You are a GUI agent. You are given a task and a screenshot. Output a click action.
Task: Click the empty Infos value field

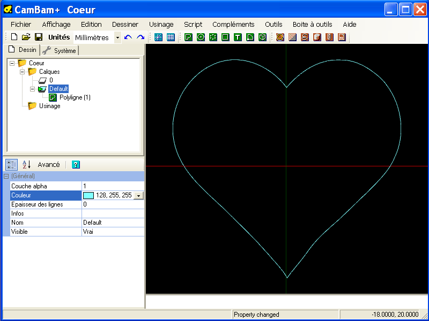coord(113,213)
